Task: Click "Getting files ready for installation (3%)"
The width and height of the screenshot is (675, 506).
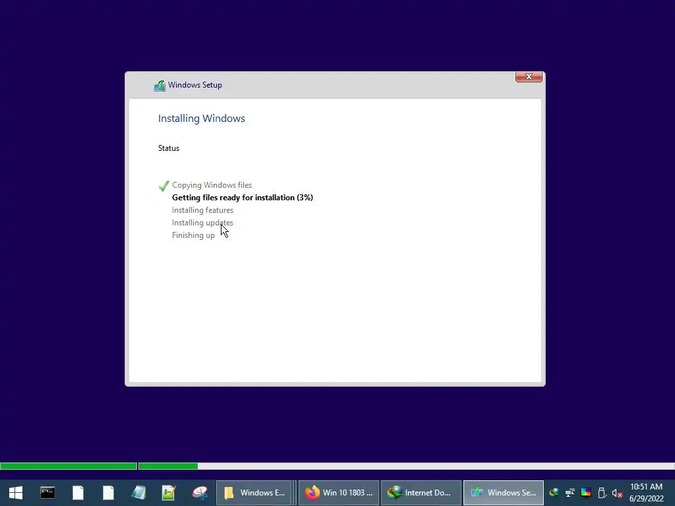Action: click(x=243, y=198)
